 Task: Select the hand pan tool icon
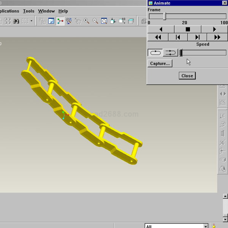coord(78,21)
